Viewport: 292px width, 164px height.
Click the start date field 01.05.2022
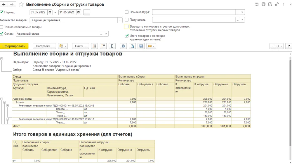click(x=39, y=12)
